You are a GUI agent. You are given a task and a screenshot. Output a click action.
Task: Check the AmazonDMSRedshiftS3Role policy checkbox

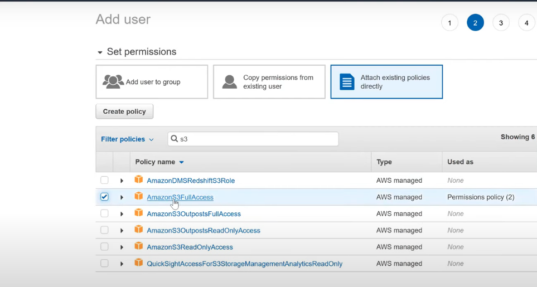pyautogui.click(x=104, y=180)
